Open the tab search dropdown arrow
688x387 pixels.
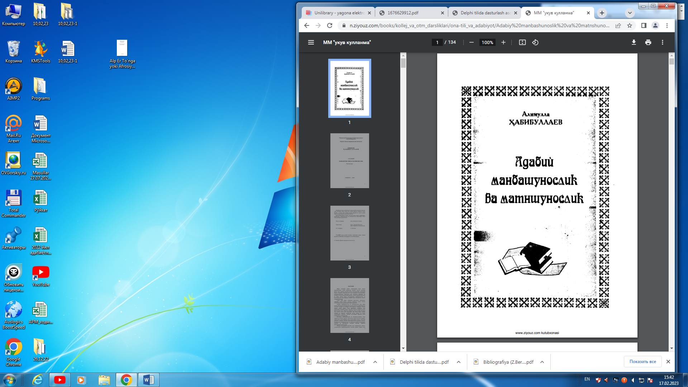point(630,13)
